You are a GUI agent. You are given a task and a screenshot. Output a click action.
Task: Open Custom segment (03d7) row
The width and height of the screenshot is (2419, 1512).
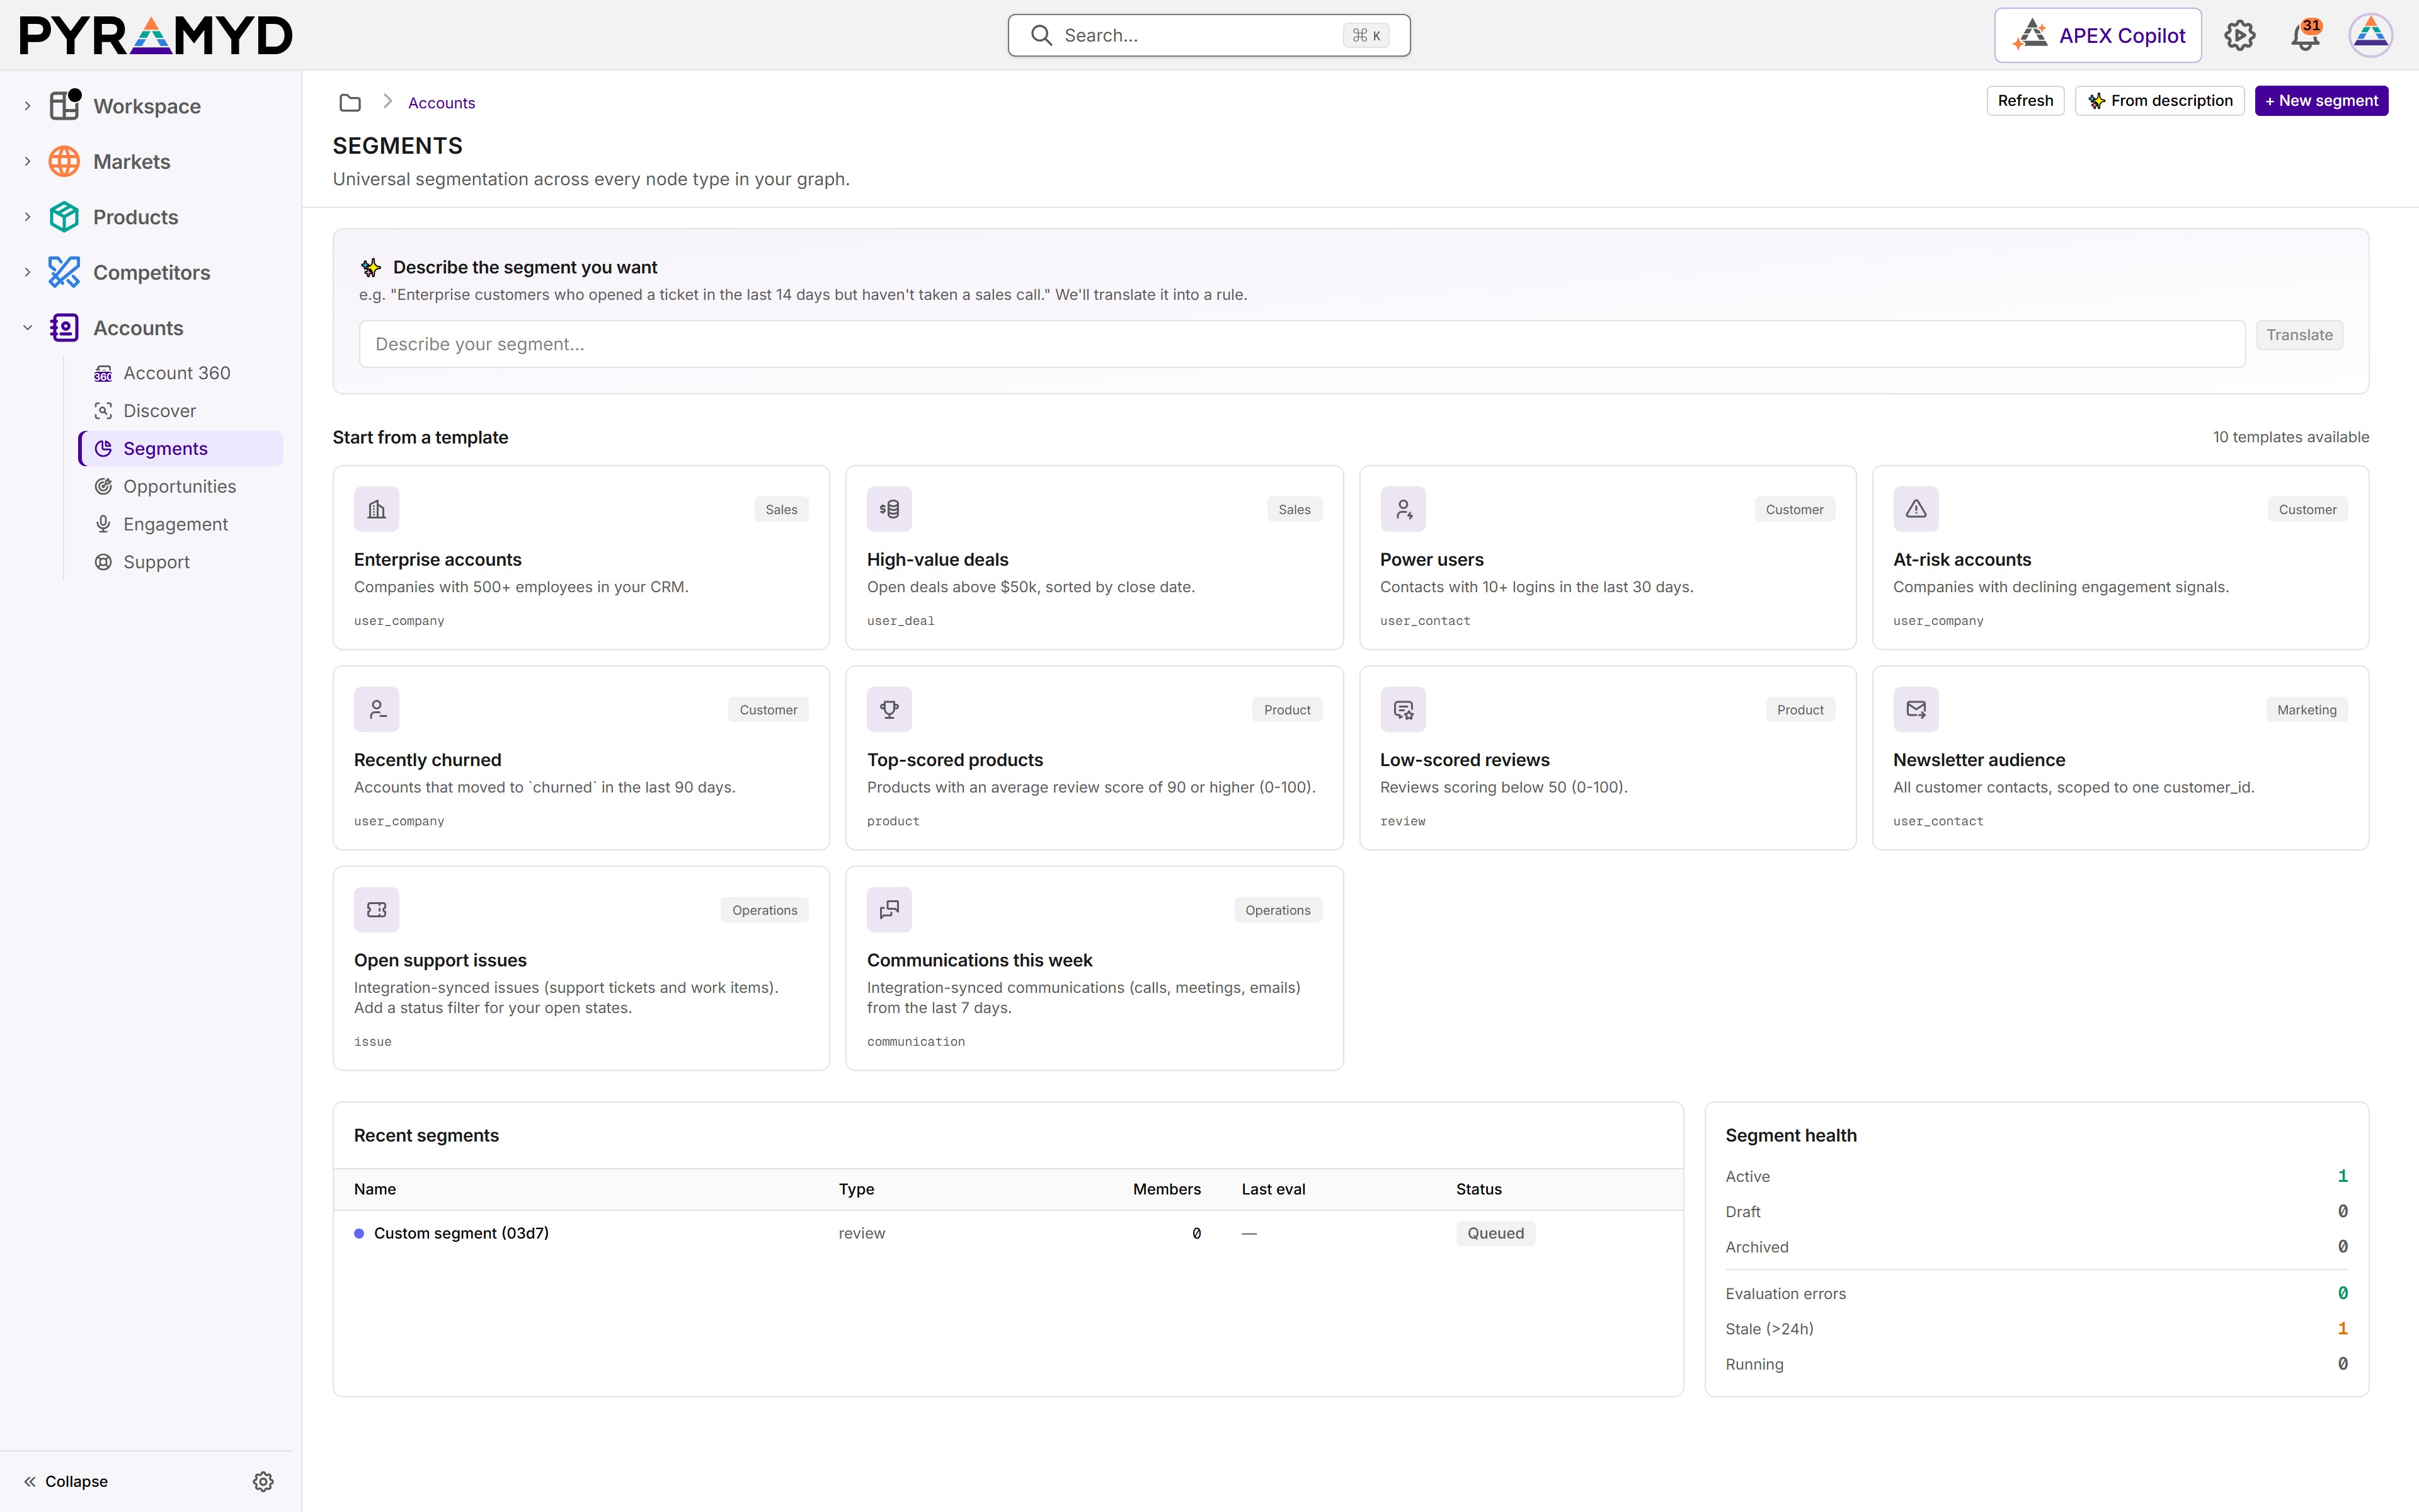click(x=1007, y=1233)
